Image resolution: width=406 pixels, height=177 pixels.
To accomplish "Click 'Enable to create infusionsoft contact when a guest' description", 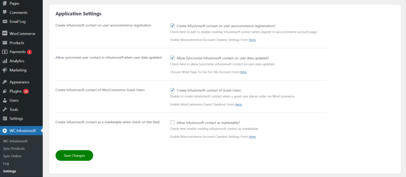I will pyautogui.click(x=232, y=96).
